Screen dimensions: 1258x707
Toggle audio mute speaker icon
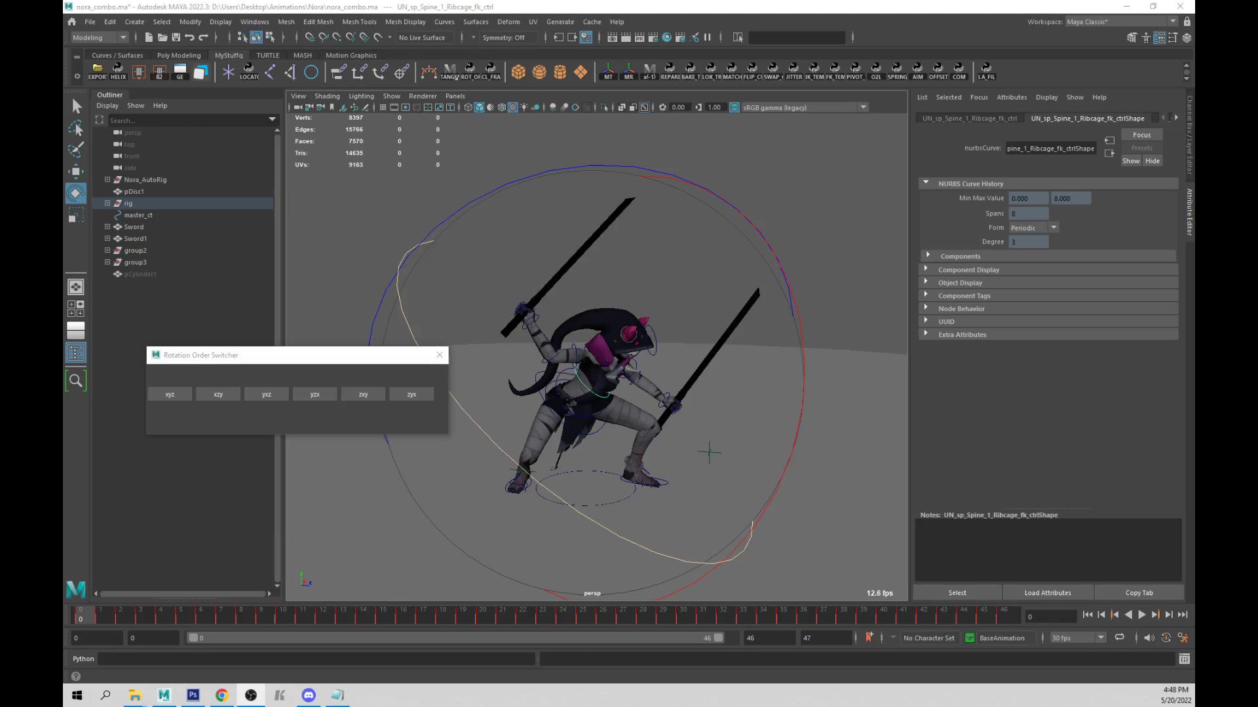click(1149, 637)
